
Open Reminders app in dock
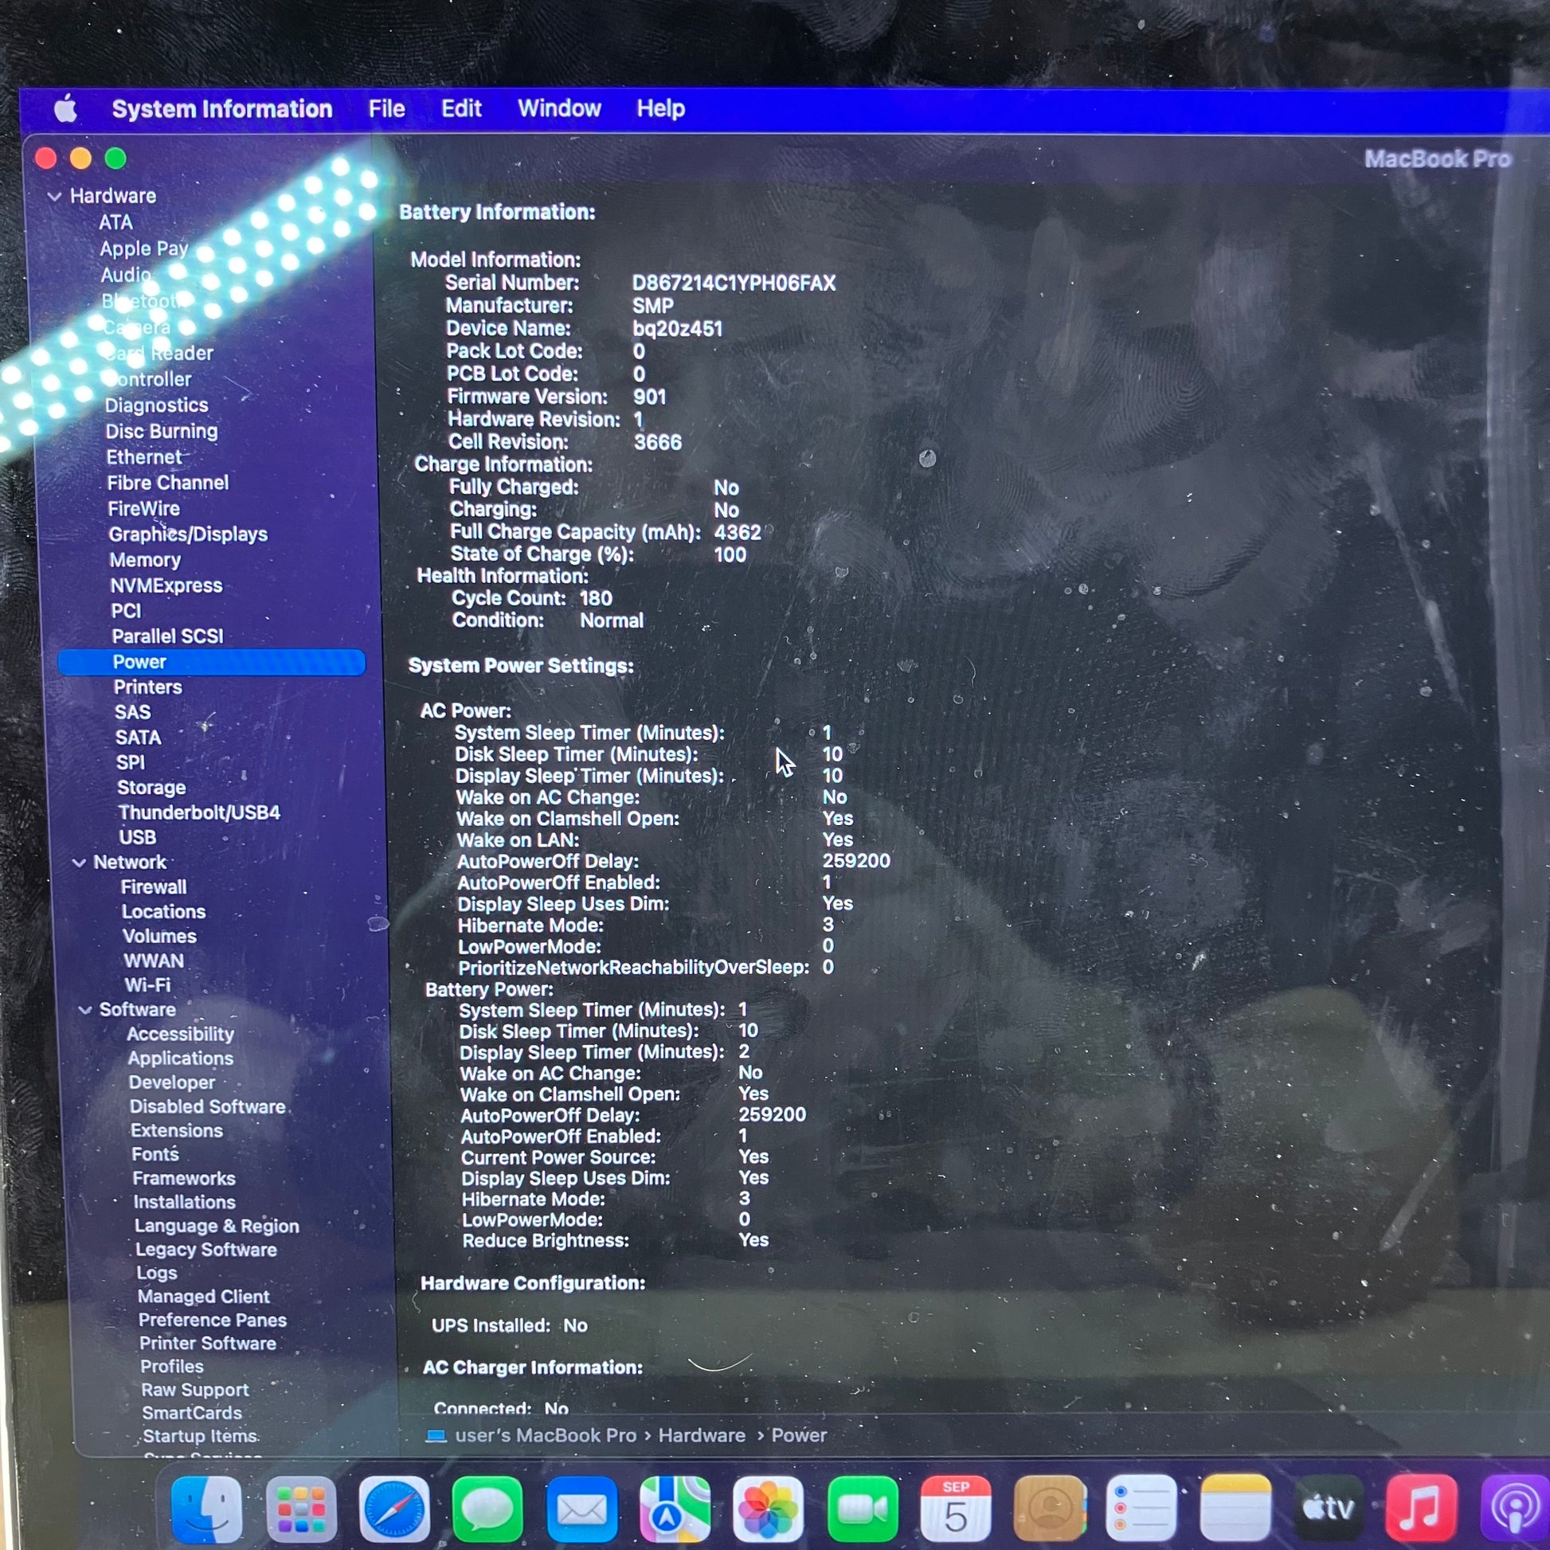[1141, 1509]
